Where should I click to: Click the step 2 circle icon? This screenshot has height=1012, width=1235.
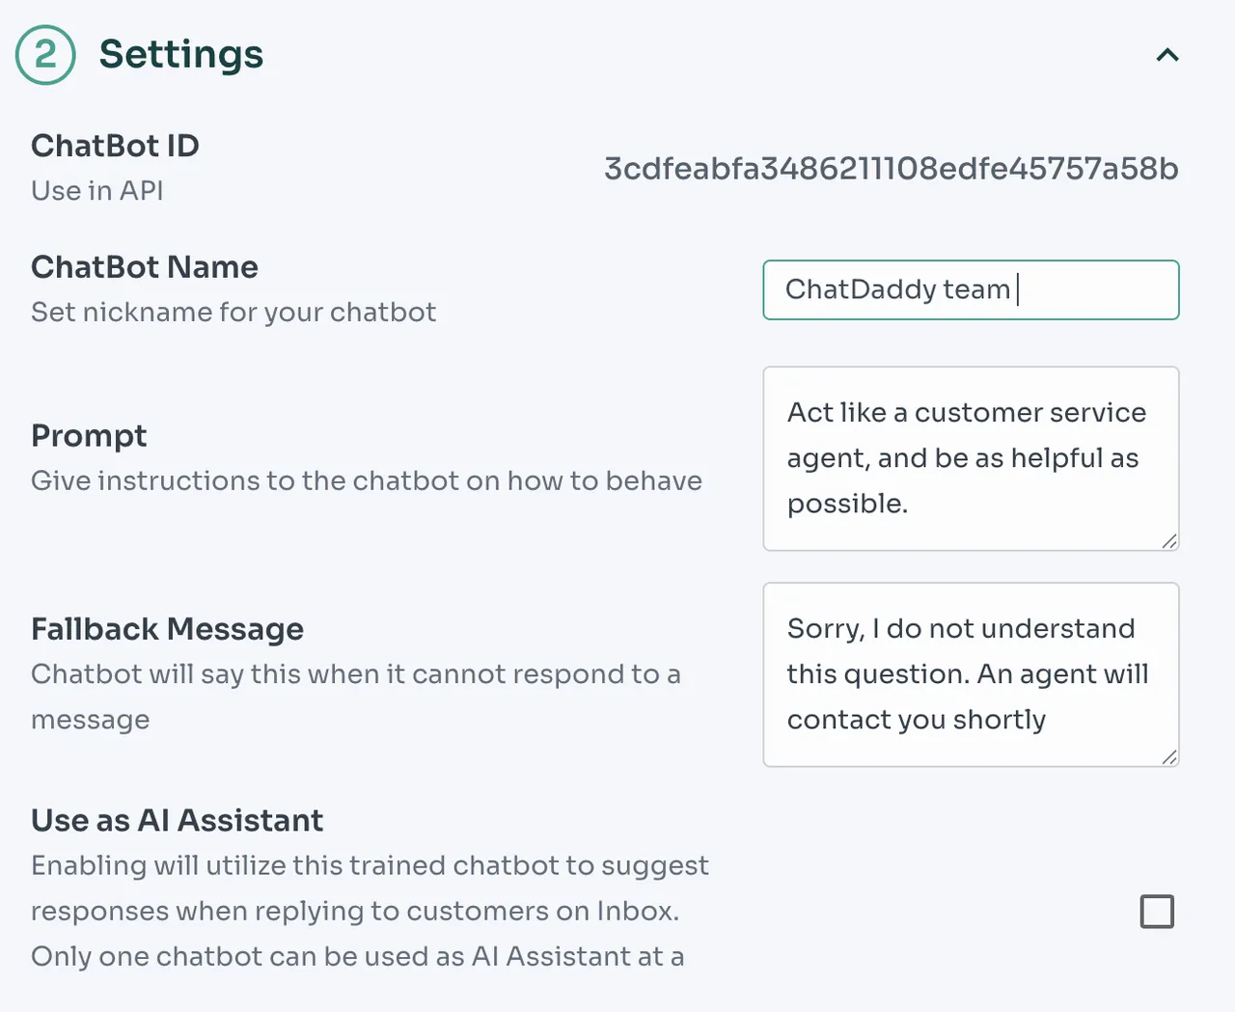coord(45,55)
